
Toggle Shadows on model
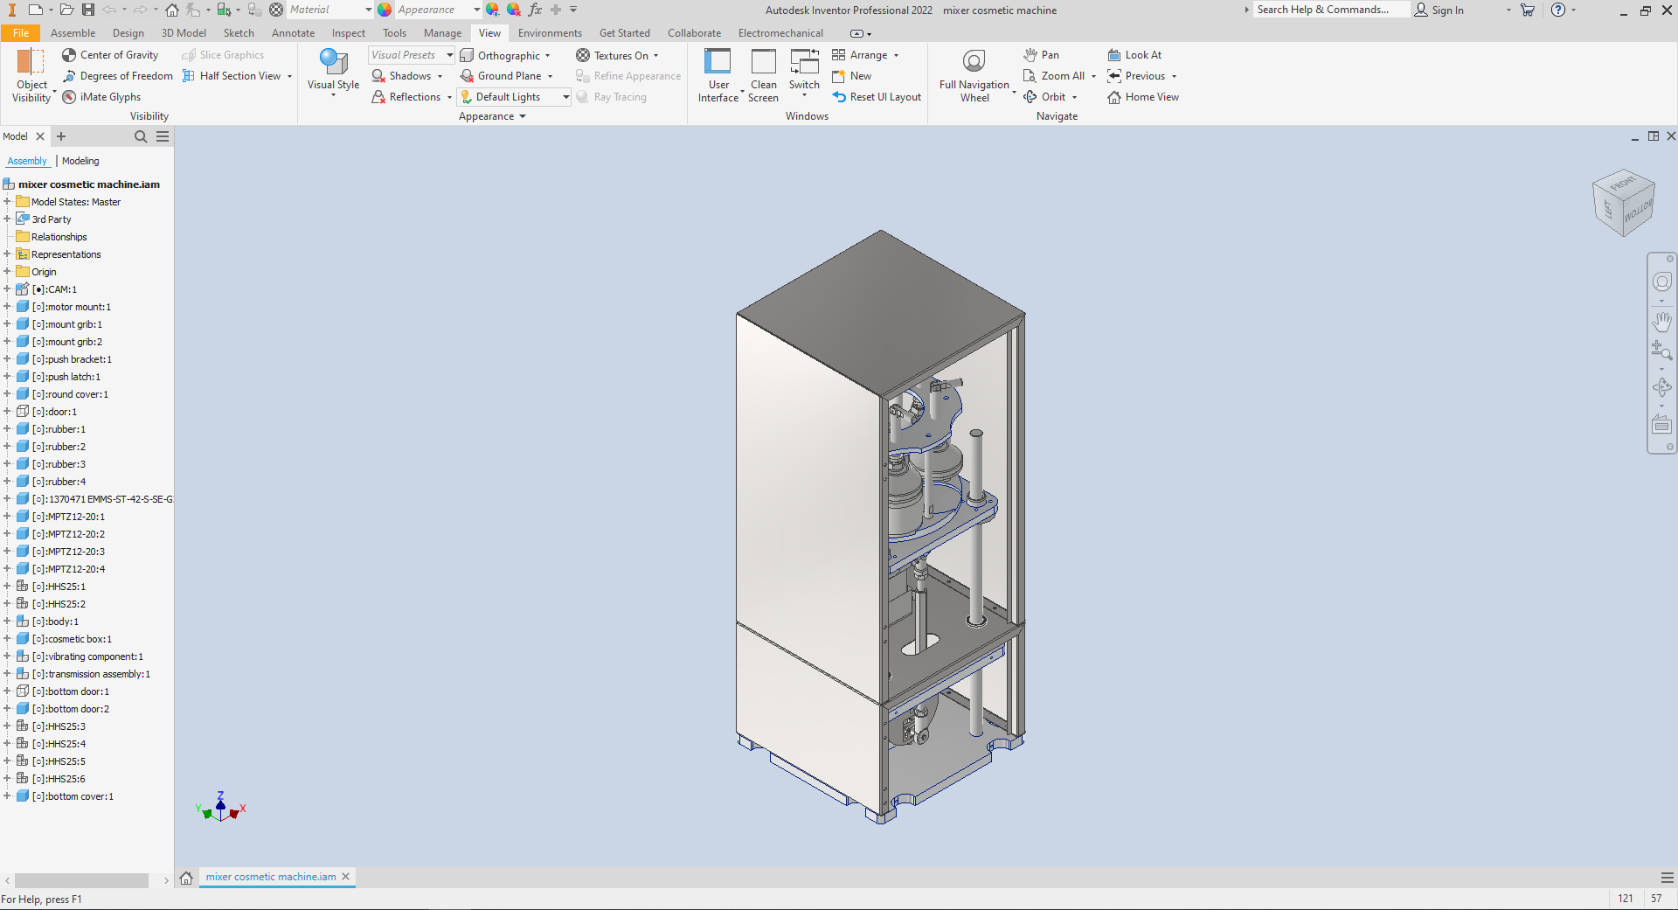coord(401,76)
